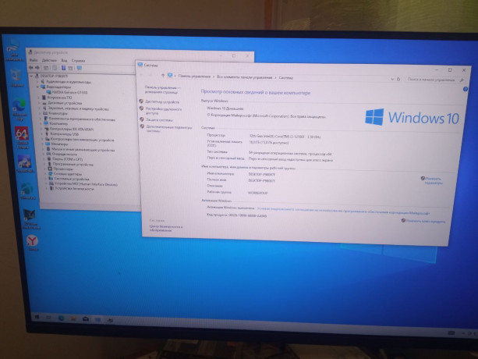
Task: Open This PC desktop icon at top left
Action: point(12,50)
